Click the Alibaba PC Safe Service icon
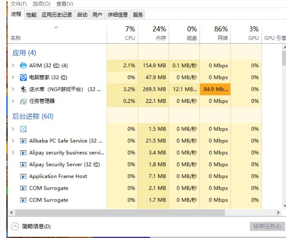 [x=23, y=141]
